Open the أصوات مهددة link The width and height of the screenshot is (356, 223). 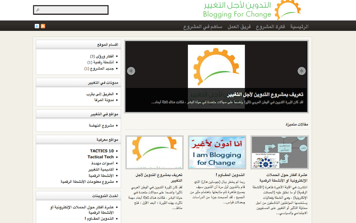(102, 163)
